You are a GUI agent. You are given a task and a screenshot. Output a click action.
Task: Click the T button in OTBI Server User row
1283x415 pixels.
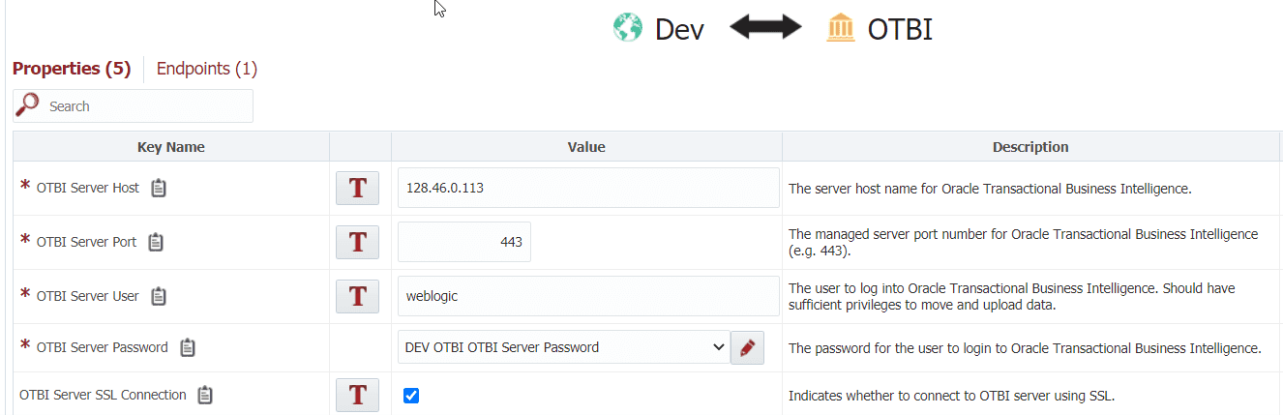click(357, 297)
